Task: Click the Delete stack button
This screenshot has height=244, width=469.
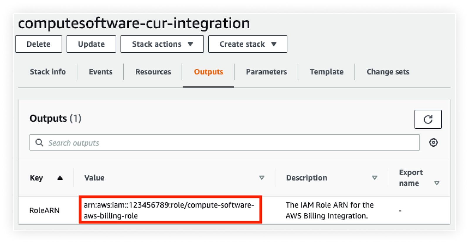Action: point(39,44)
